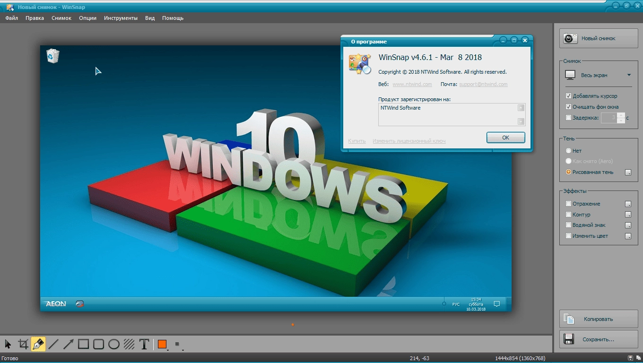Uncheck Добавлять курсор checkbox
The image size is (643, 363).
click(568, 96)
